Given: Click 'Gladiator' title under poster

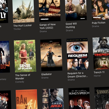Looking at the screenshot, I should (47, 74).
